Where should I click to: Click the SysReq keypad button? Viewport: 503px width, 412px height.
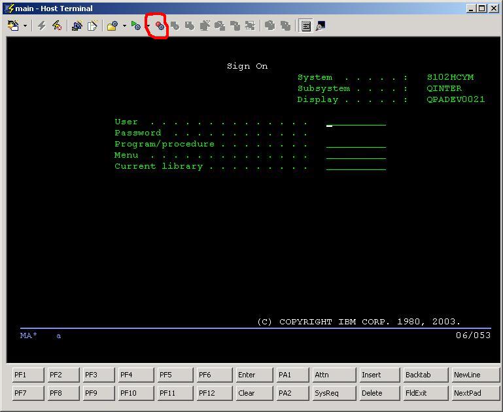[x=334, y=393]
